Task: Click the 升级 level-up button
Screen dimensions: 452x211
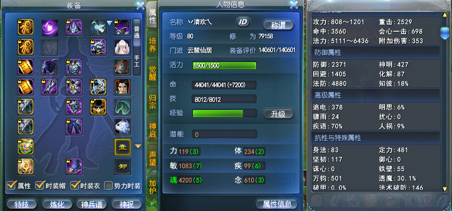Action: click(x=278, y=114)
